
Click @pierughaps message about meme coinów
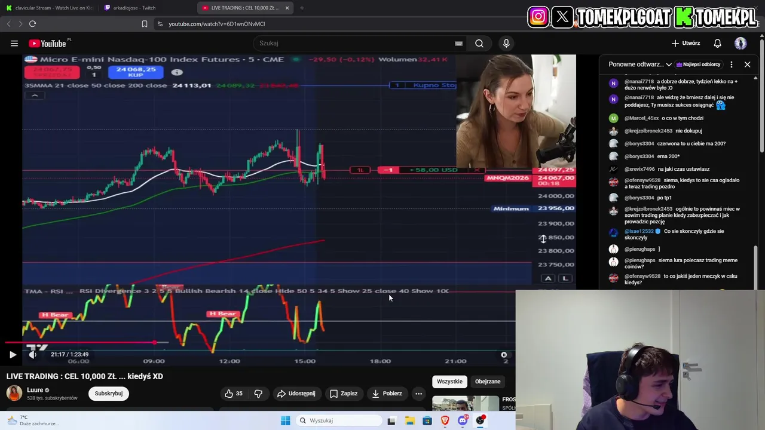pyautogui.click(x=680, y=263)
